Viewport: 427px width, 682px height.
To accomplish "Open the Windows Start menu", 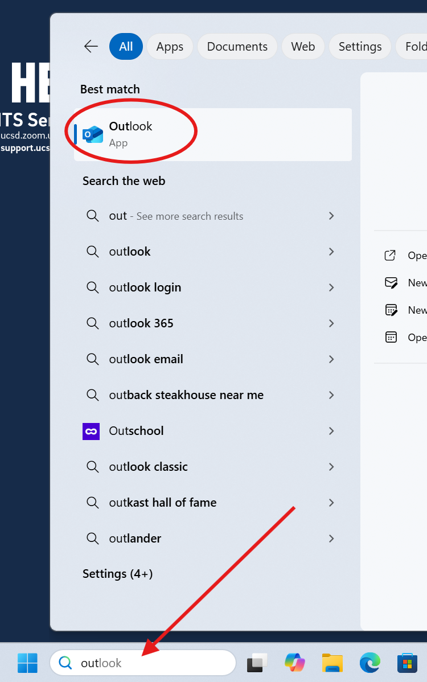I will [27, 663].
